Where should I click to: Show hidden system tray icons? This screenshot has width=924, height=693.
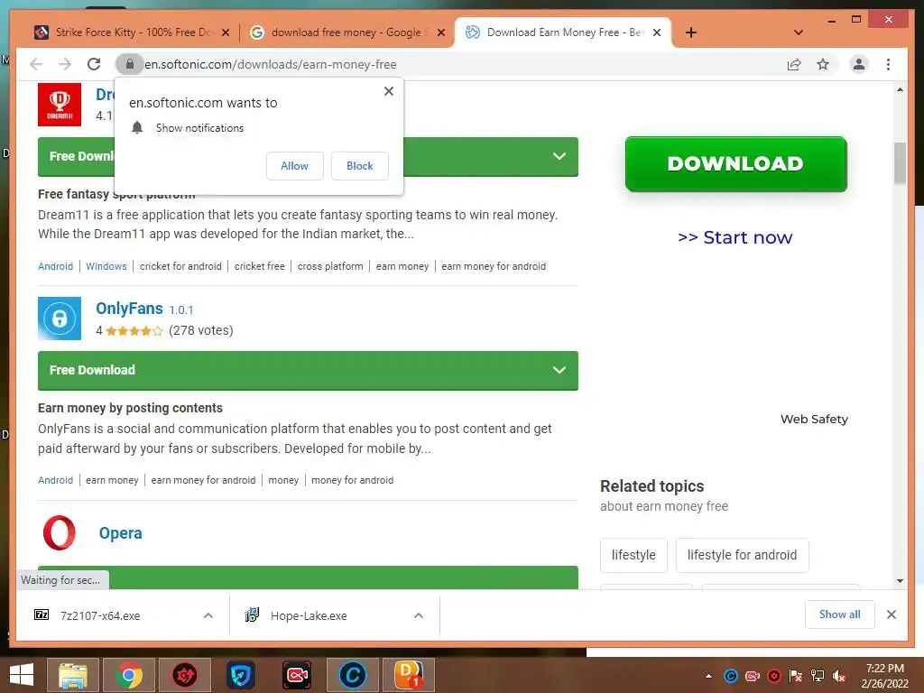pyautogui.click(x=709, y=676)
